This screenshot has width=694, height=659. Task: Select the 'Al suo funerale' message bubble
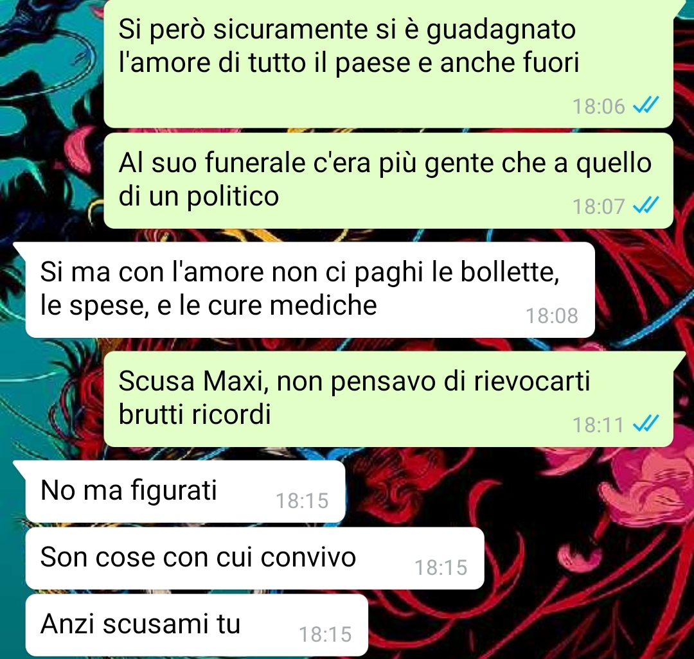tap(388, 180)
